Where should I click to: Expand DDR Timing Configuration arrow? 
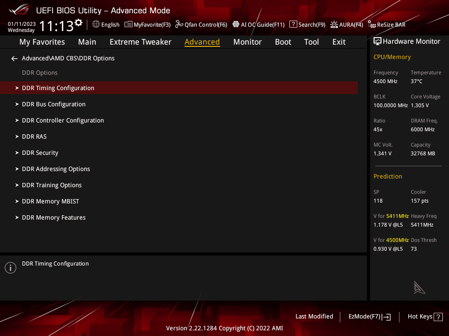coord(17,88)
